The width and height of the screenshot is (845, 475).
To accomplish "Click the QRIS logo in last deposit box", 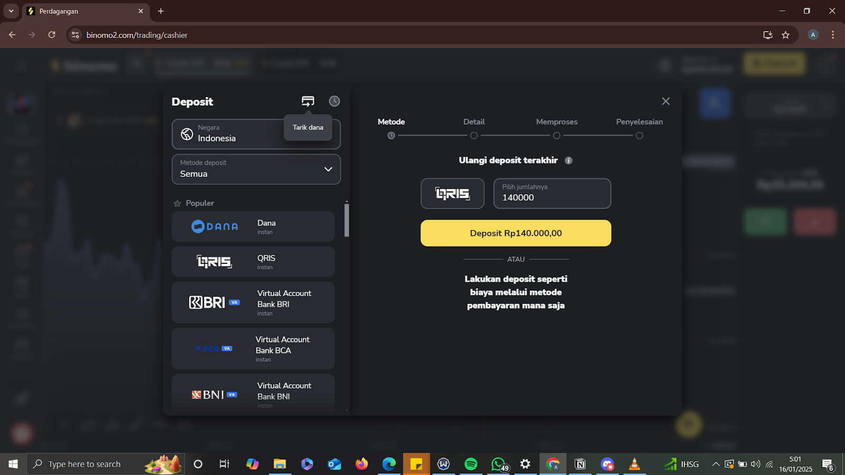I will click(452, 193).
